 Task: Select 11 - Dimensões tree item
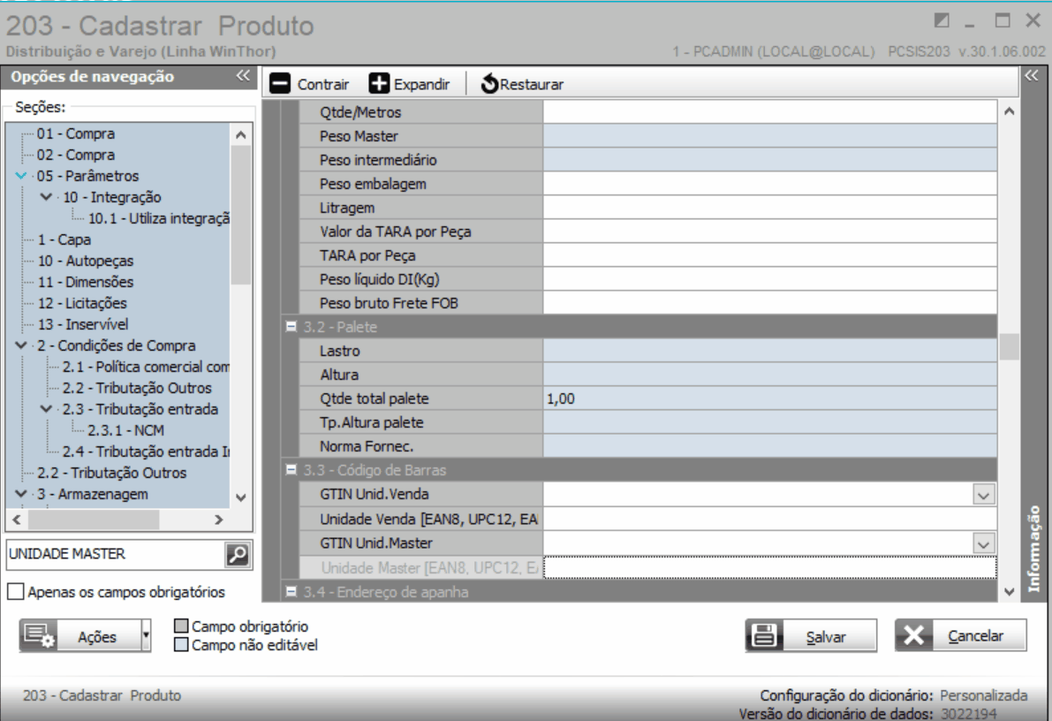(86, 282)
